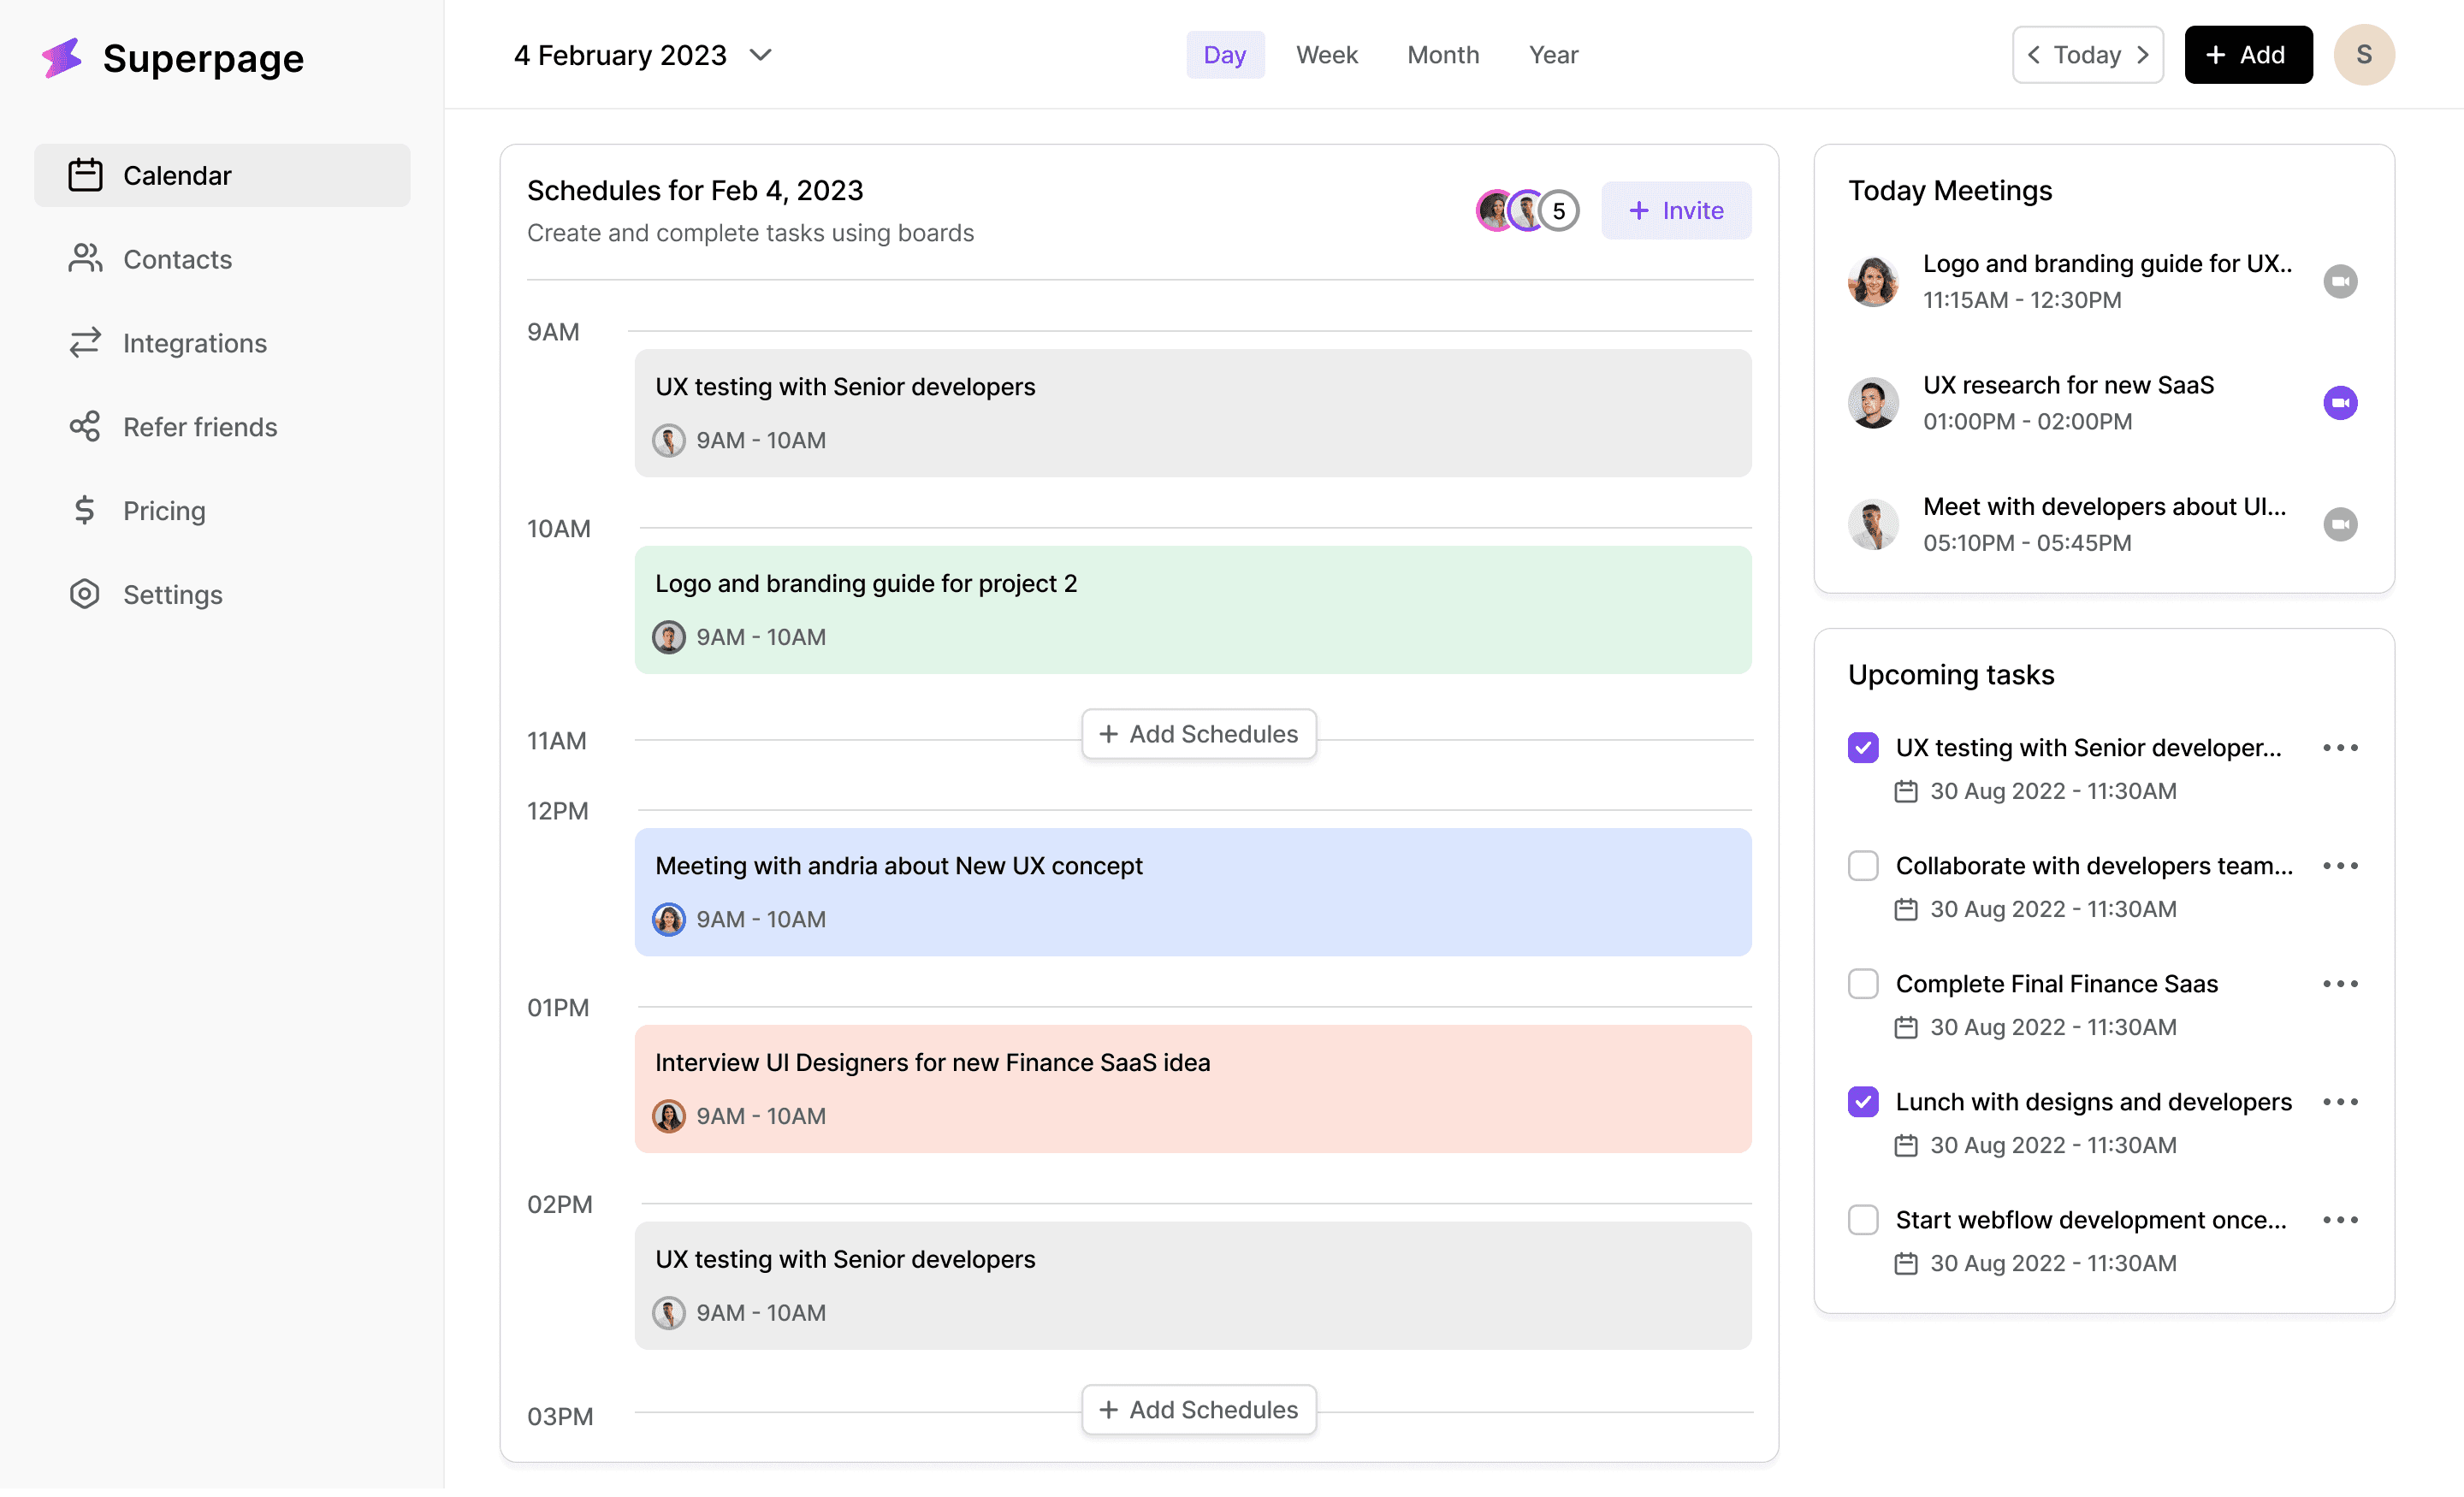
Task: Click the user avatar icon top right
Action: click(x=2366, y=55)
